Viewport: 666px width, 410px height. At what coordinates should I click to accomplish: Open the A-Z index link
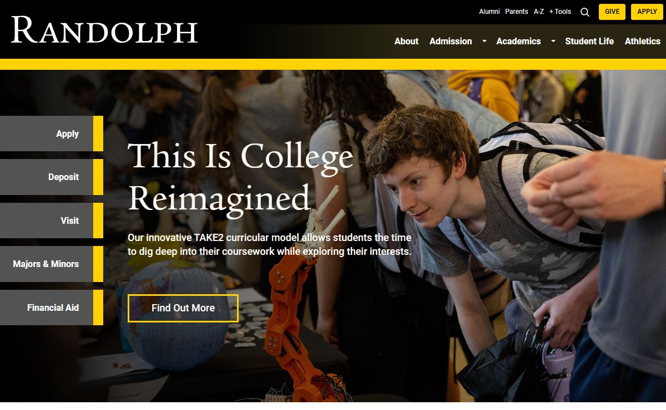539,11
